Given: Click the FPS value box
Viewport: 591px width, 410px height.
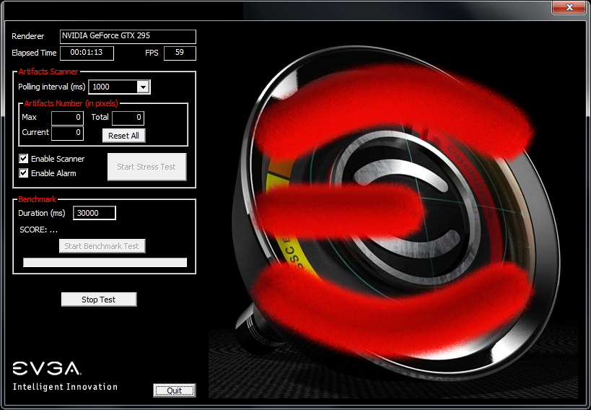Looking at the screenshot, I should point(180,53).
